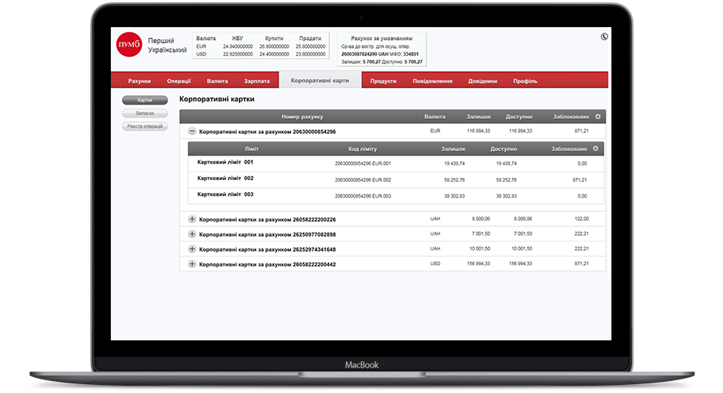This screenshot has width=723, height=393.
Task: Click the currency rates panel
Action: pyautogui.click(x=261, y=45)
